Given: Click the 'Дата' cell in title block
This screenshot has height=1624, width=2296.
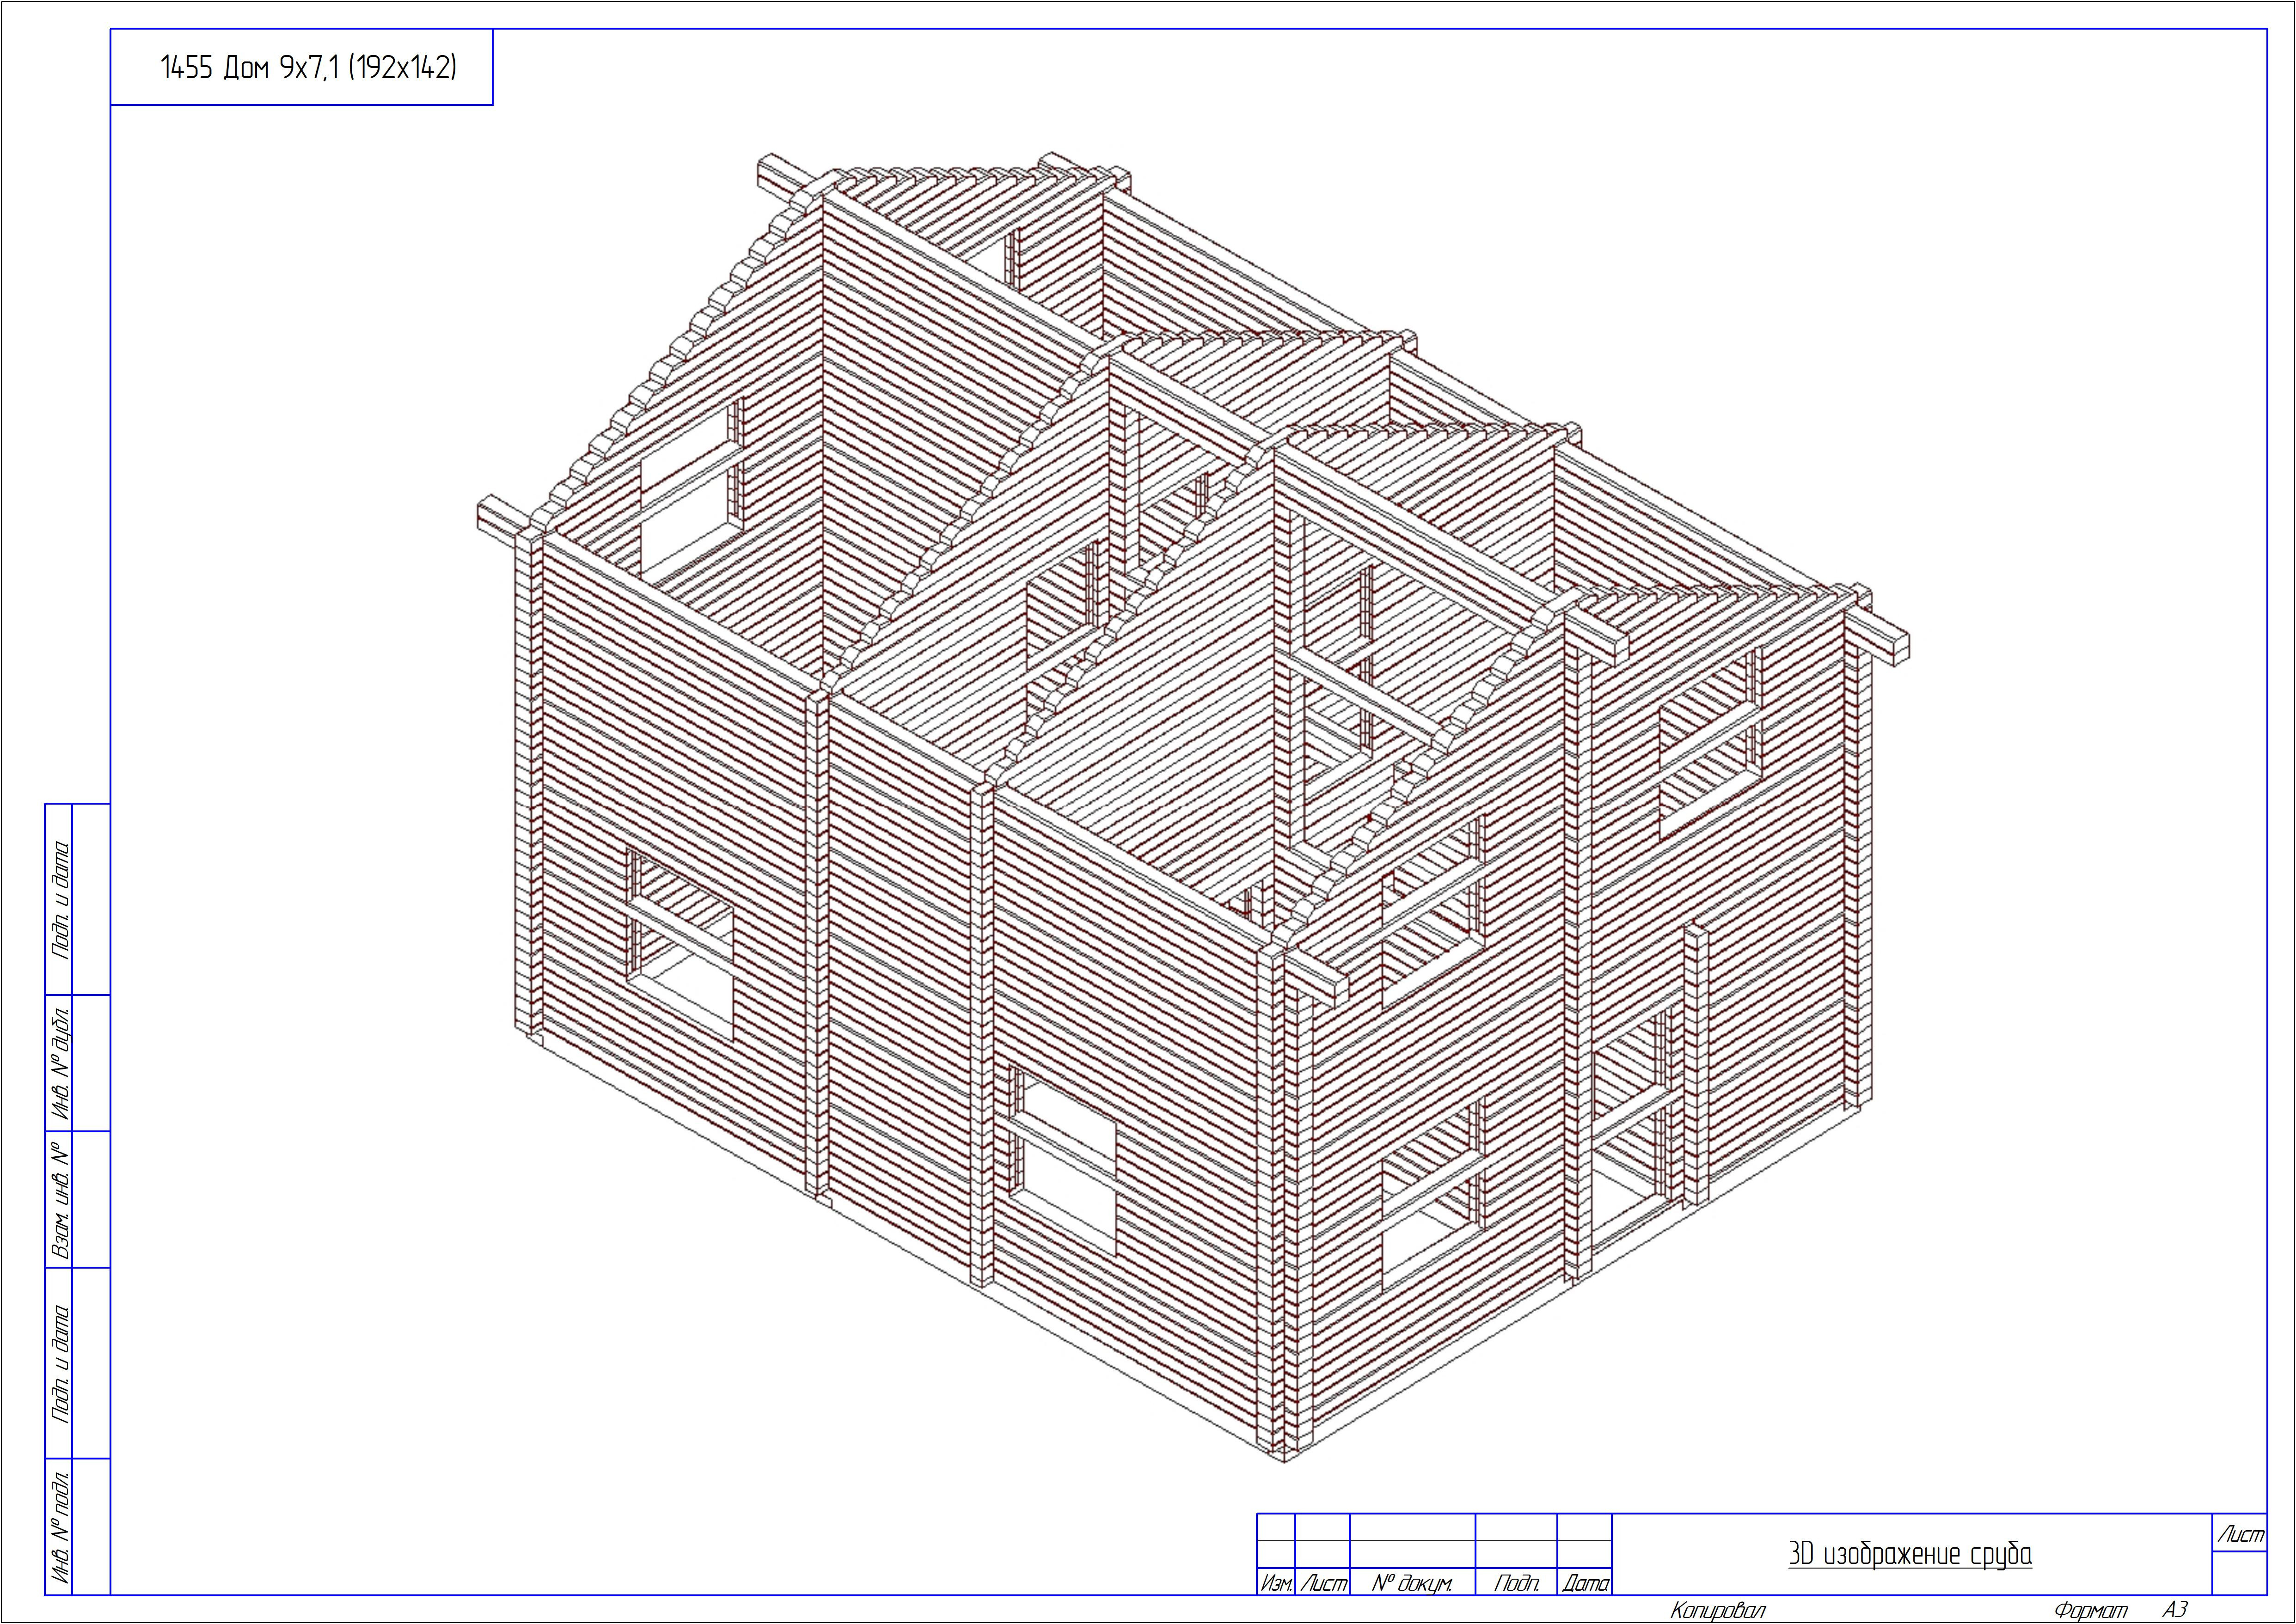Looking at the screenshot, I should click(x=1585, y=1583).
